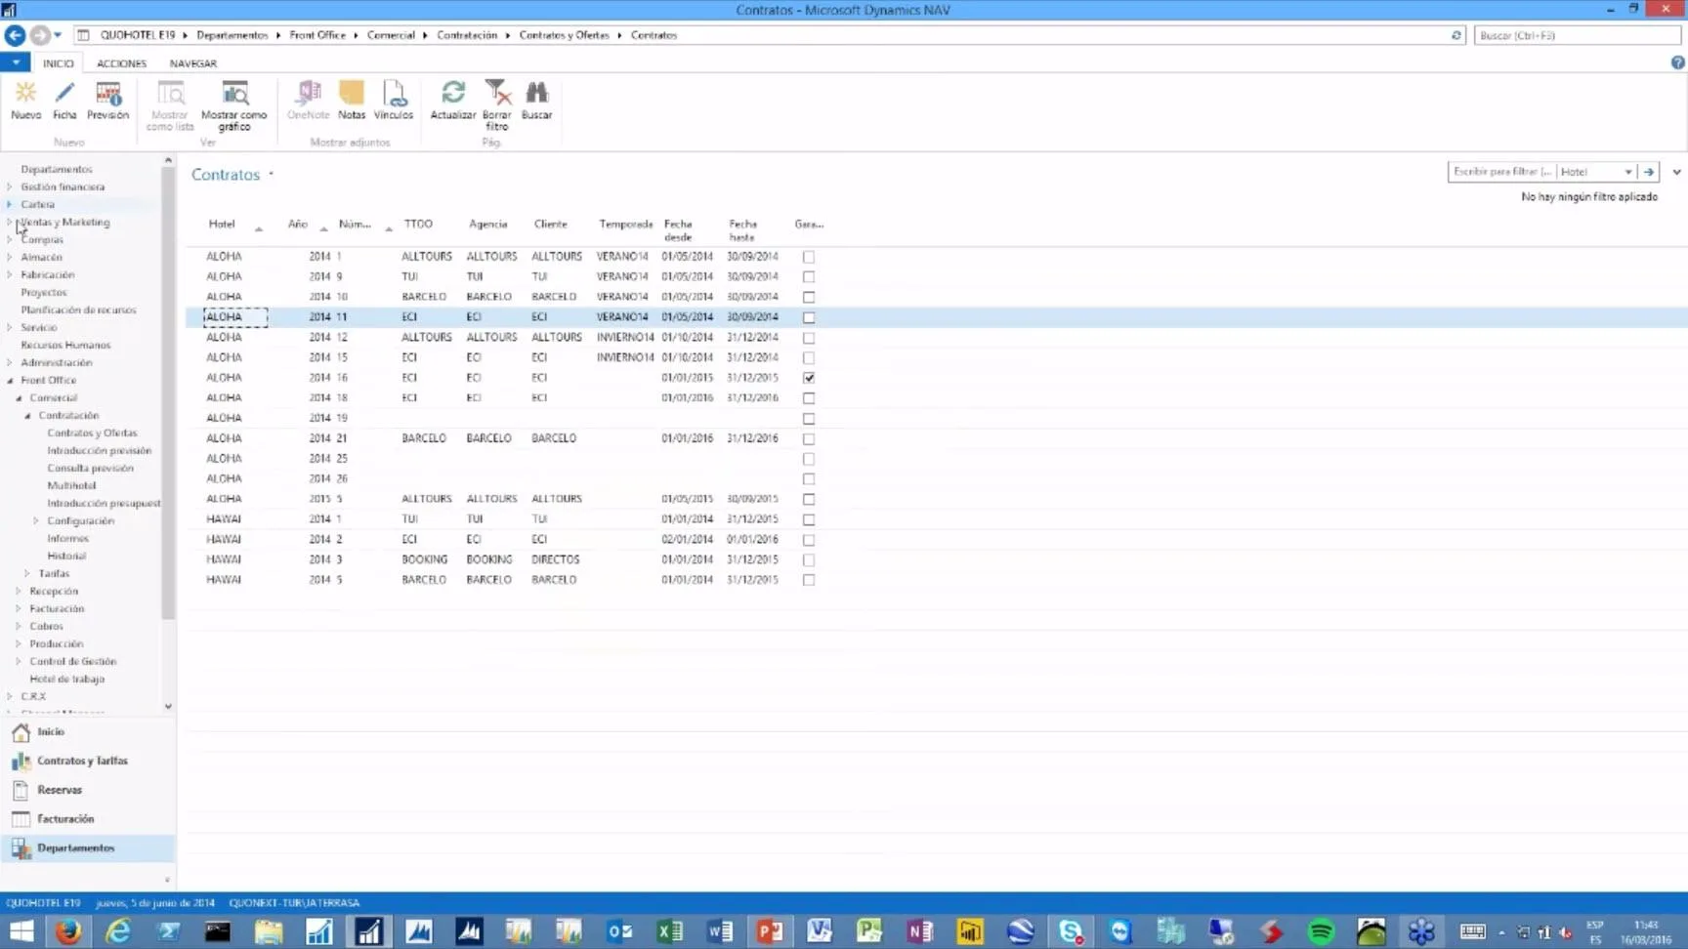Open Excel from the taskbar
Screen dimensions: 1688x949
670,931
